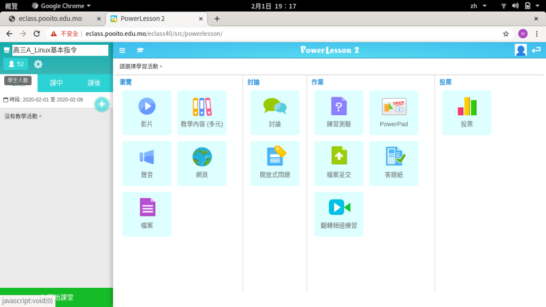Switch to the 課後 tab
This screenshot has height=307, width=546.
[94, 83]
